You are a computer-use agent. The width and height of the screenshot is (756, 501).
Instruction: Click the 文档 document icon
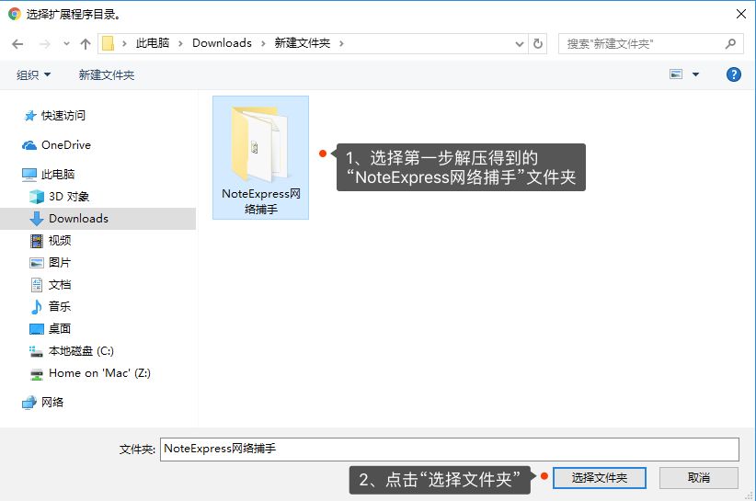(37, 285)
